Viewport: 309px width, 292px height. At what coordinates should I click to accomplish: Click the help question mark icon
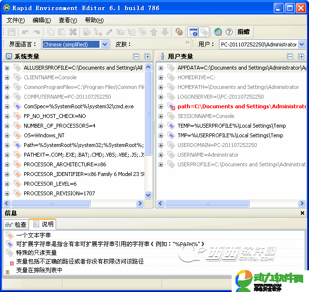[x=229, y=32]
